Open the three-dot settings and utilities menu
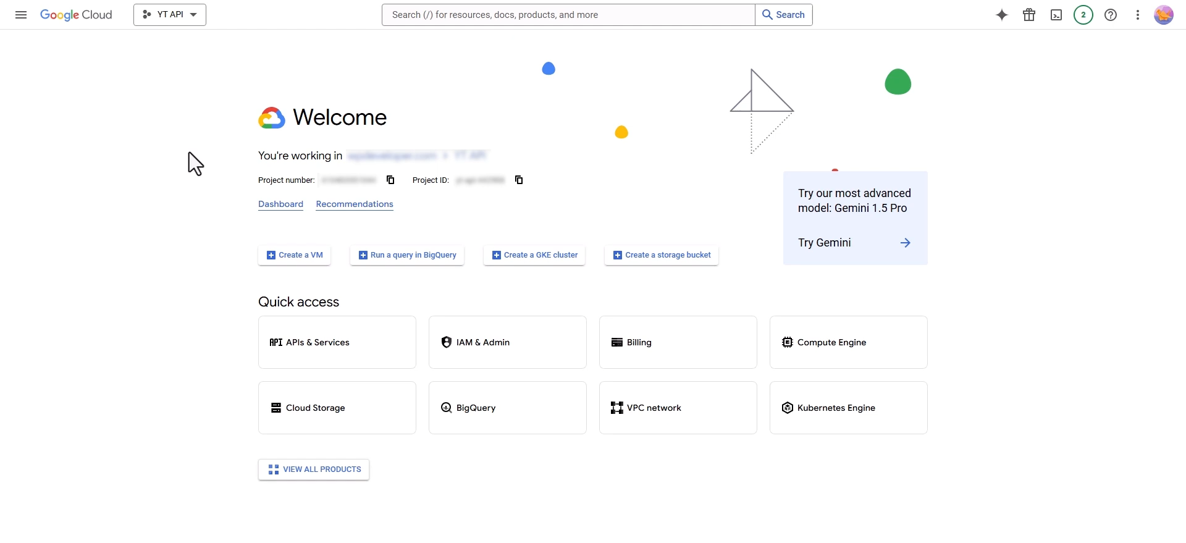This screenshot has width=1186, height=543. [1138, 15]
